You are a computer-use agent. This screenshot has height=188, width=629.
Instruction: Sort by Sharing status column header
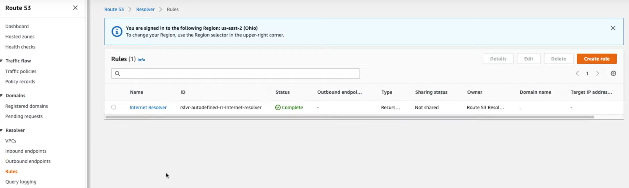(x=431, y=92)
